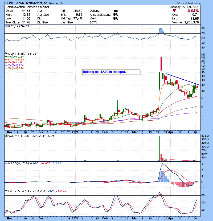Click the red down-triangle change indicator
Viewport: 213px width, 221px height.
coord(174,11)
